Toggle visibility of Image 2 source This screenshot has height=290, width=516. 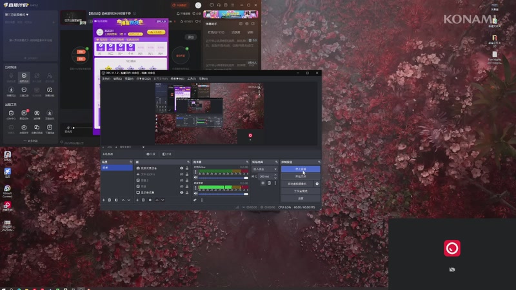pos(182,180)
